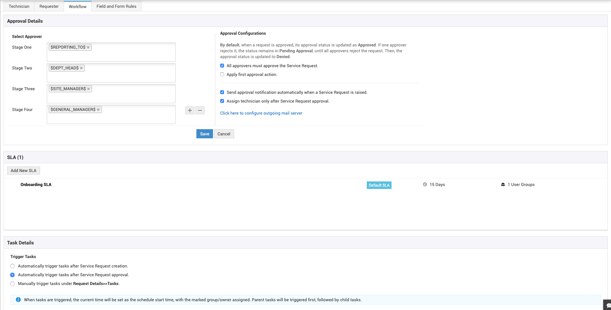
Task: Click the info icon in the tasks notice banner
Action: (18, 299)
